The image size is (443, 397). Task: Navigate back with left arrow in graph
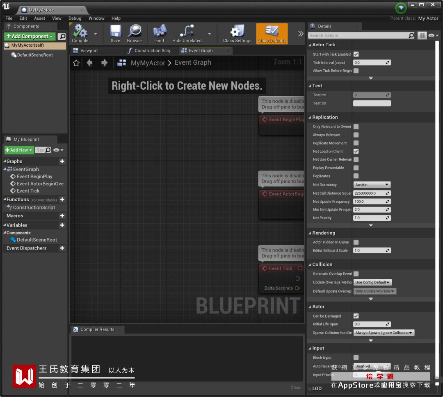click(x=89, y=63)
